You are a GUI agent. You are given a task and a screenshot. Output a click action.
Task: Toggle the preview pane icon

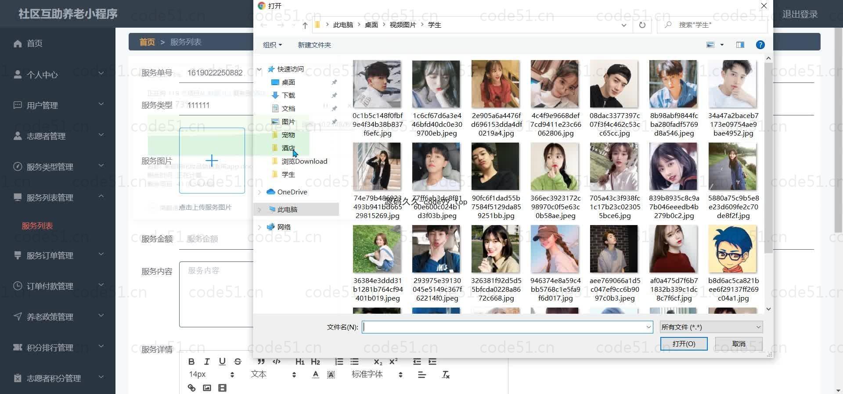[x=740, y=45]
